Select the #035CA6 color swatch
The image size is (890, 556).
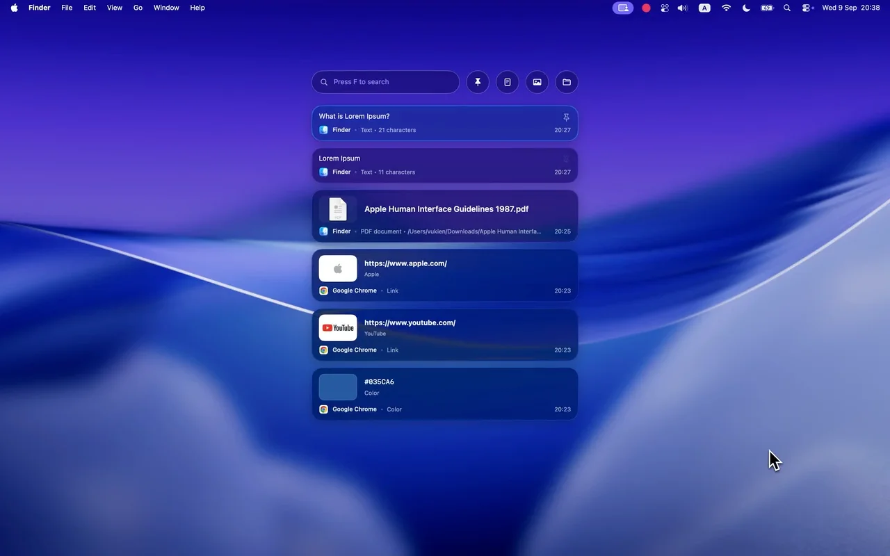338,387
